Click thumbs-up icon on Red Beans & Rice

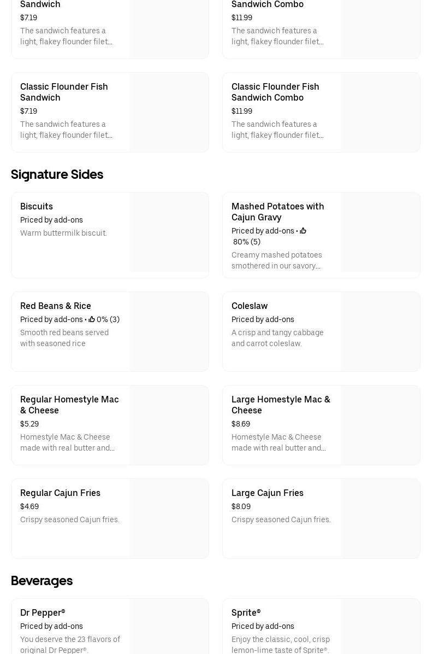92,319
